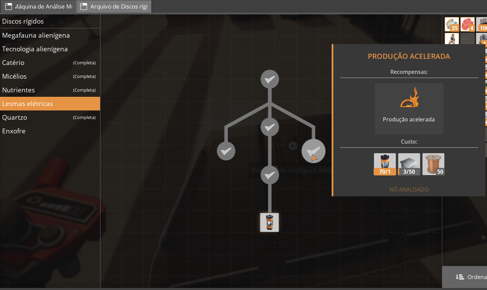Click the topmost checkmark research node
The height and width of the screenshot is (290, 487).
270,79
